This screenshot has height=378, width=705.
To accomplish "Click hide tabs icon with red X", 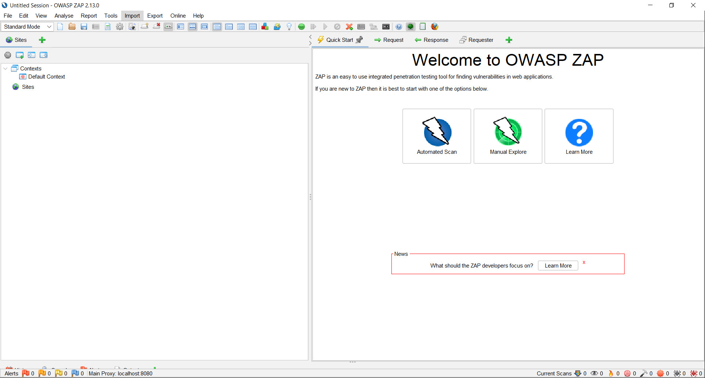I will coord(156,26).
